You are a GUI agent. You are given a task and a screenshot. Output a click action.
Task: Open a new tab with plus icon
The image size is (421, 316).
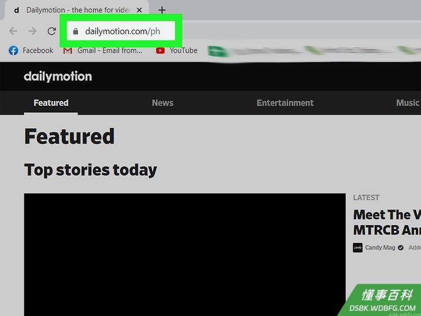coord(162,10)
